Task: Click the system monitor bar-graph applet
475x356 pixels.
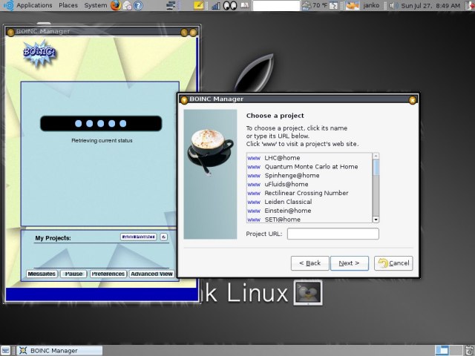Action: pyautogui.click(x=216, y=5)
